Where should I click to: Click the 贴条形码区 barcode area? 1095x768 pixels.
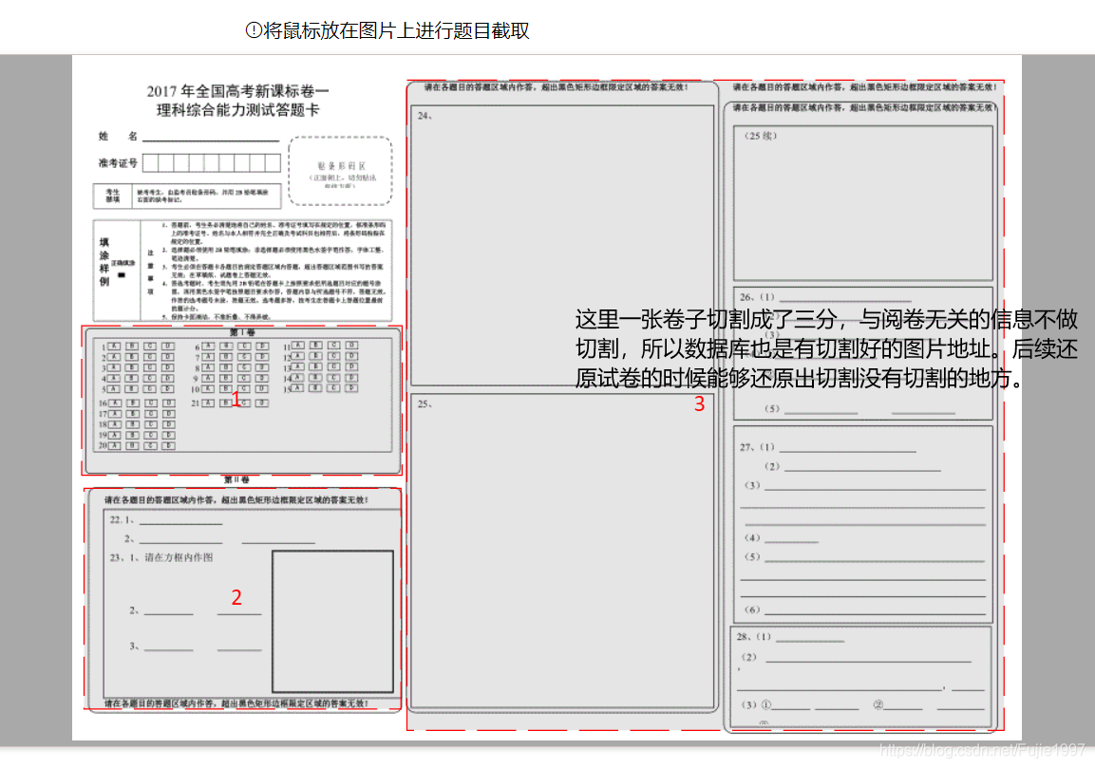(x=340, y=171)
